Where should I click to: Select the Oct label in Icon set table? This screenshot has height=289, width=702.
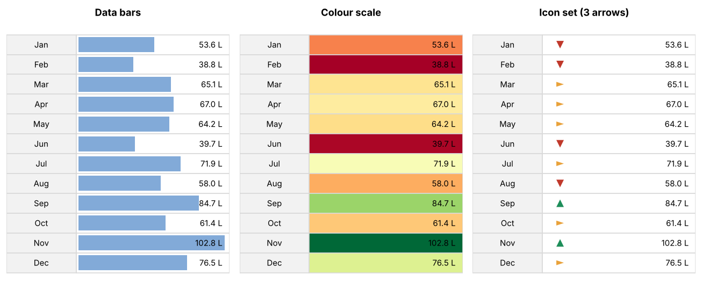point(507,223)
